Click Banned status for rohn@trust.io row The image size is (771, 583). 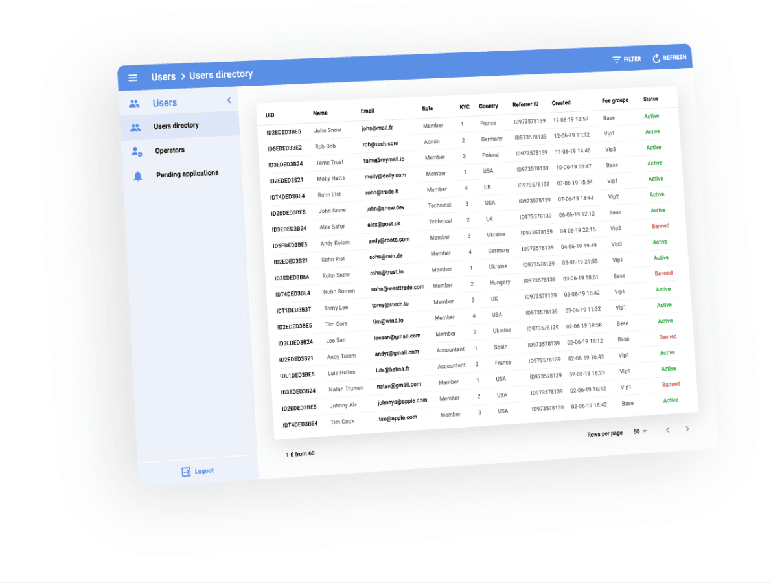663,273
